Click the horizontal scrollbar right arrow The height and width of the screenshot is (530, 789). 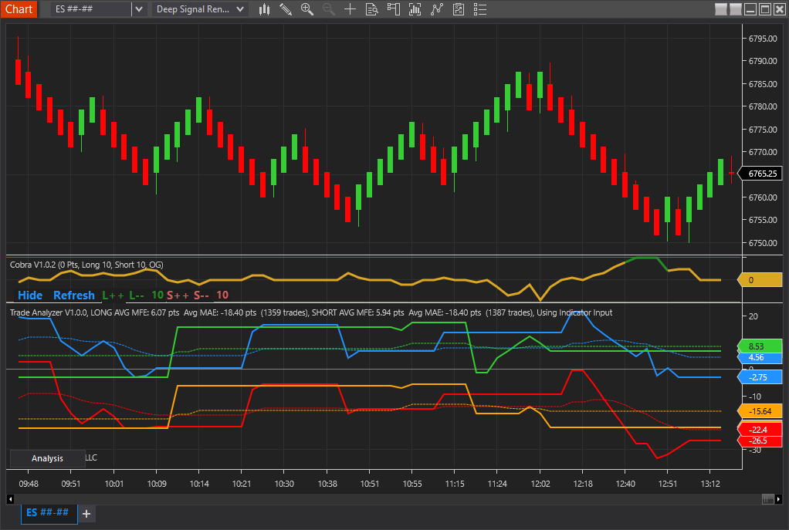777,499
